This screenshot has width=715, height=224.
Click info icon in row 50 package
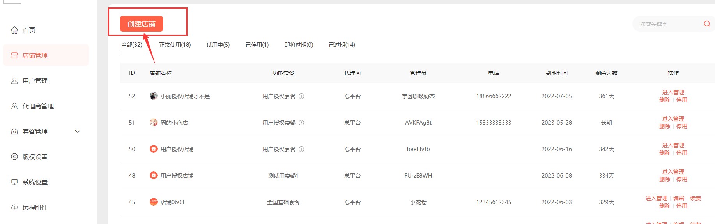[301, 149]
